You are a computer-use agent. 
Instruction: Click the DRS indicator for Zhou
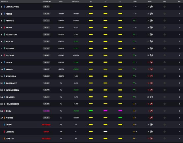tap(164, 111)
